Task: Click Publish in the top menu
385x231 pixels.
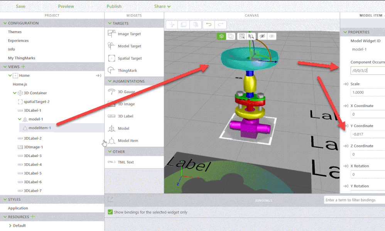Action: click(x=114, y=7)
